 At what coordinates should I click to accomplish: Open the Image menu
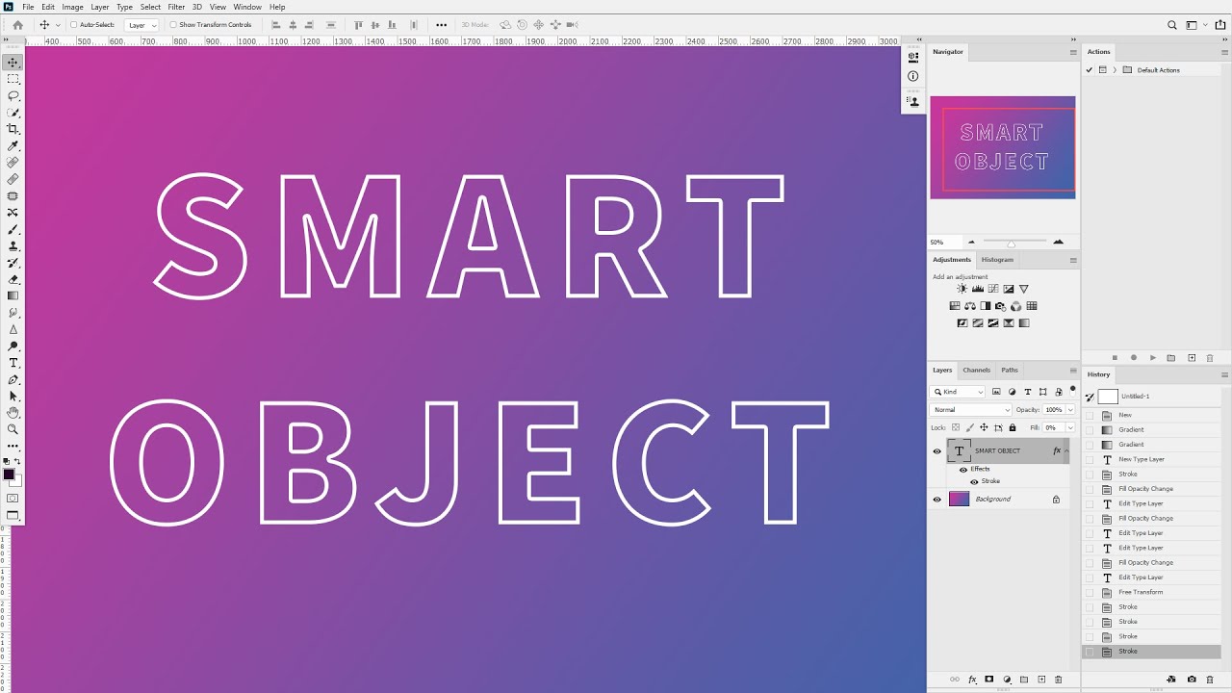pos(73,7)
